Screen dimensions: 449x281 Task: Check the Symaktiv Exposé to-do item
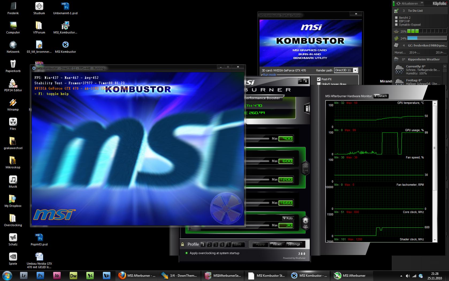point(396,25)
